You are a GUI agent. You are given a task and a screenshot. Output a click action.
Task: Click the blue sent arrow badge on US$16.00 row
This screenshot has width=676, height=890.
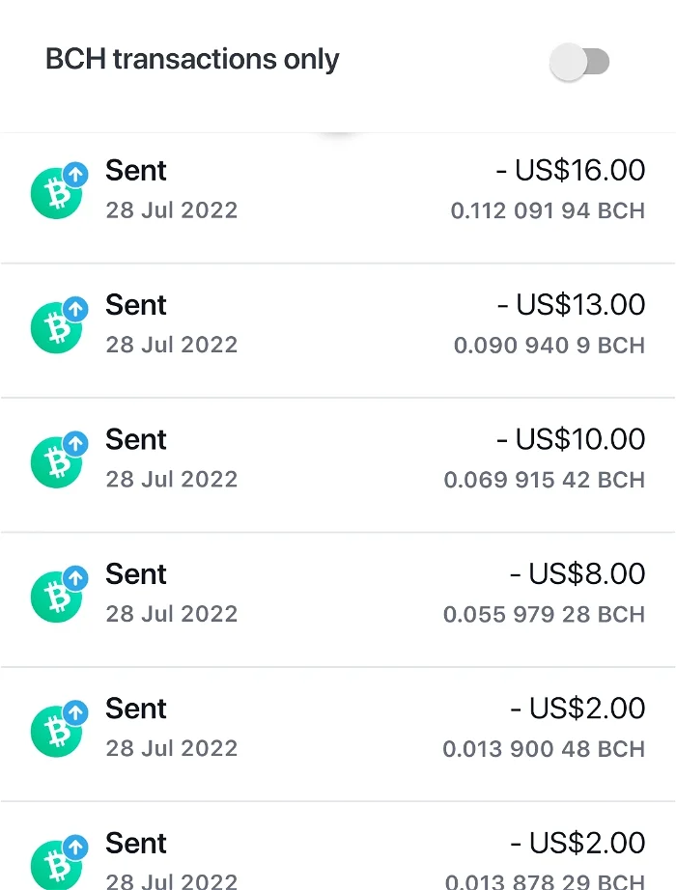75,175
